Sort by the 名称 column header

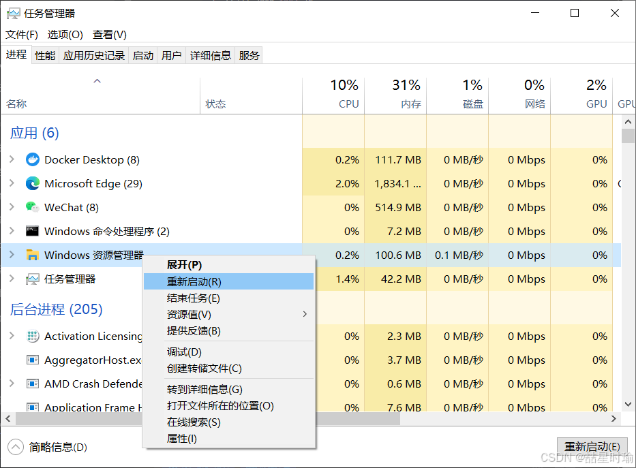pyautogui.click(x=101, y=96)
